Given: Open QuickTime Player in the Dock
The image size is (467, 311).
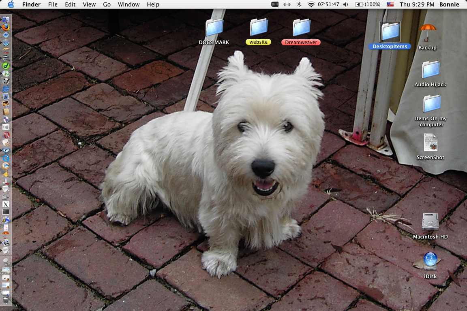Looking at the screenshot, I should point(6,158).
